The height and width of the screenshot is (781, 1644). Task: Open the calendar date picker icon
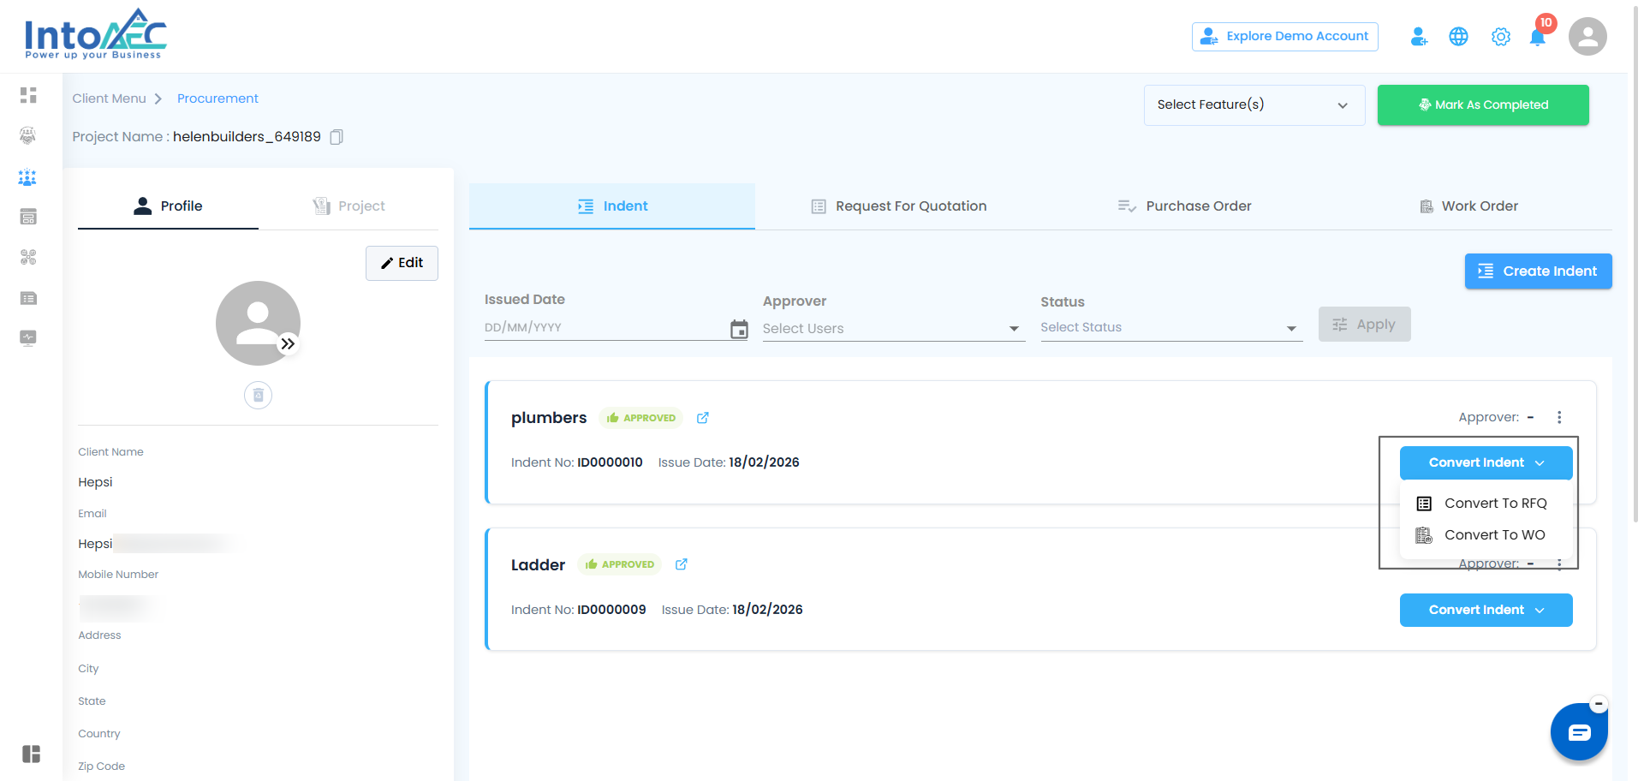pyautogui.click(x=739, y=329)
